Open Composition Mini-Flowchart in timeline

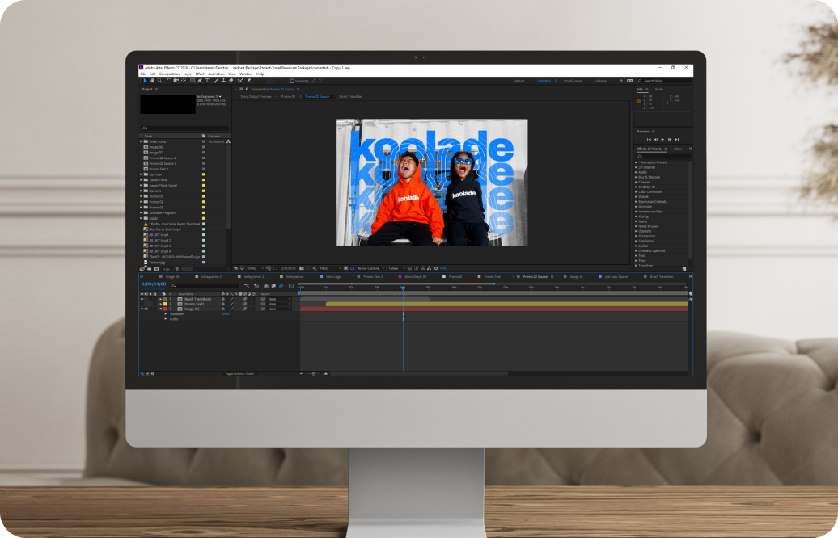tap(247, 286)
